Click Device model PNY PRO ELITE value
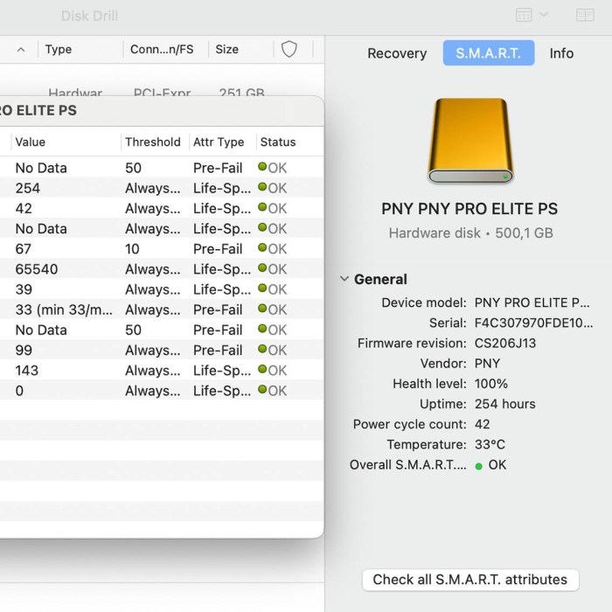612x612 pixels. coord(532,303)
